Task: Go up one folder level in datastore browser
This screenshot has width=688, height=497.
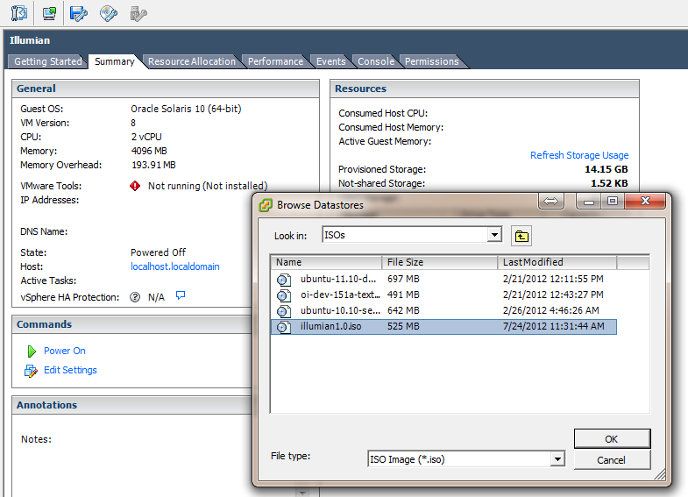Action: (x=521, y=235)
